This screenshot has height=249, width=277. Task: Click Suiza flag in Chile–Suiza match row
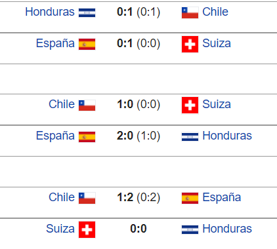tap(190, 105)
